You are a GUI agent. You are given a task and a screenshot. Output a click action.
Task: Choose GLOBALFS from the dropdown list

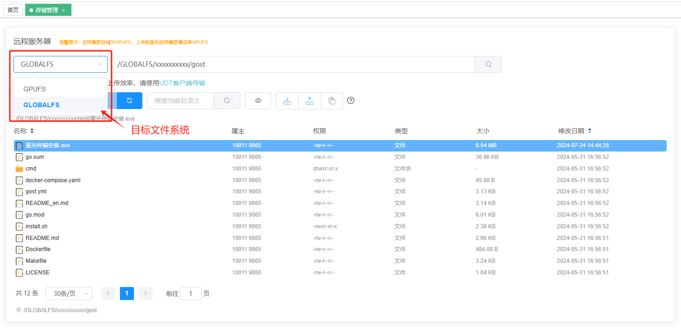[61, 105]
